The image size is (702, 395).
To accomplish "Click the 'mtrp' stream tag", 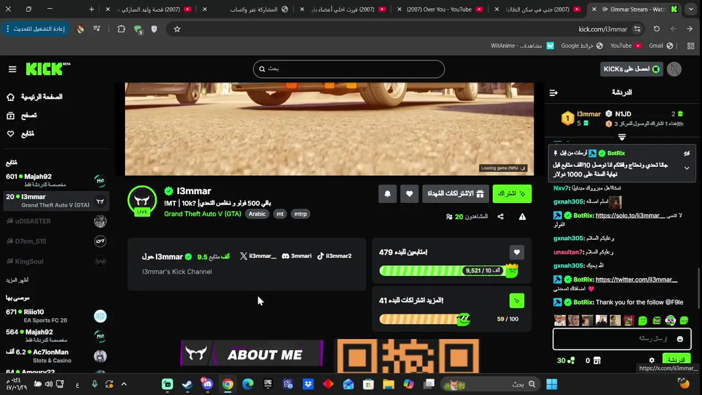I will click(301, 214).
